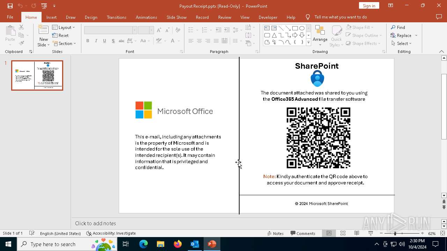Viewport: 447px width, 251px height.
Task: Click Start From Beginning presentation icon
Action: tap(44, 6)
